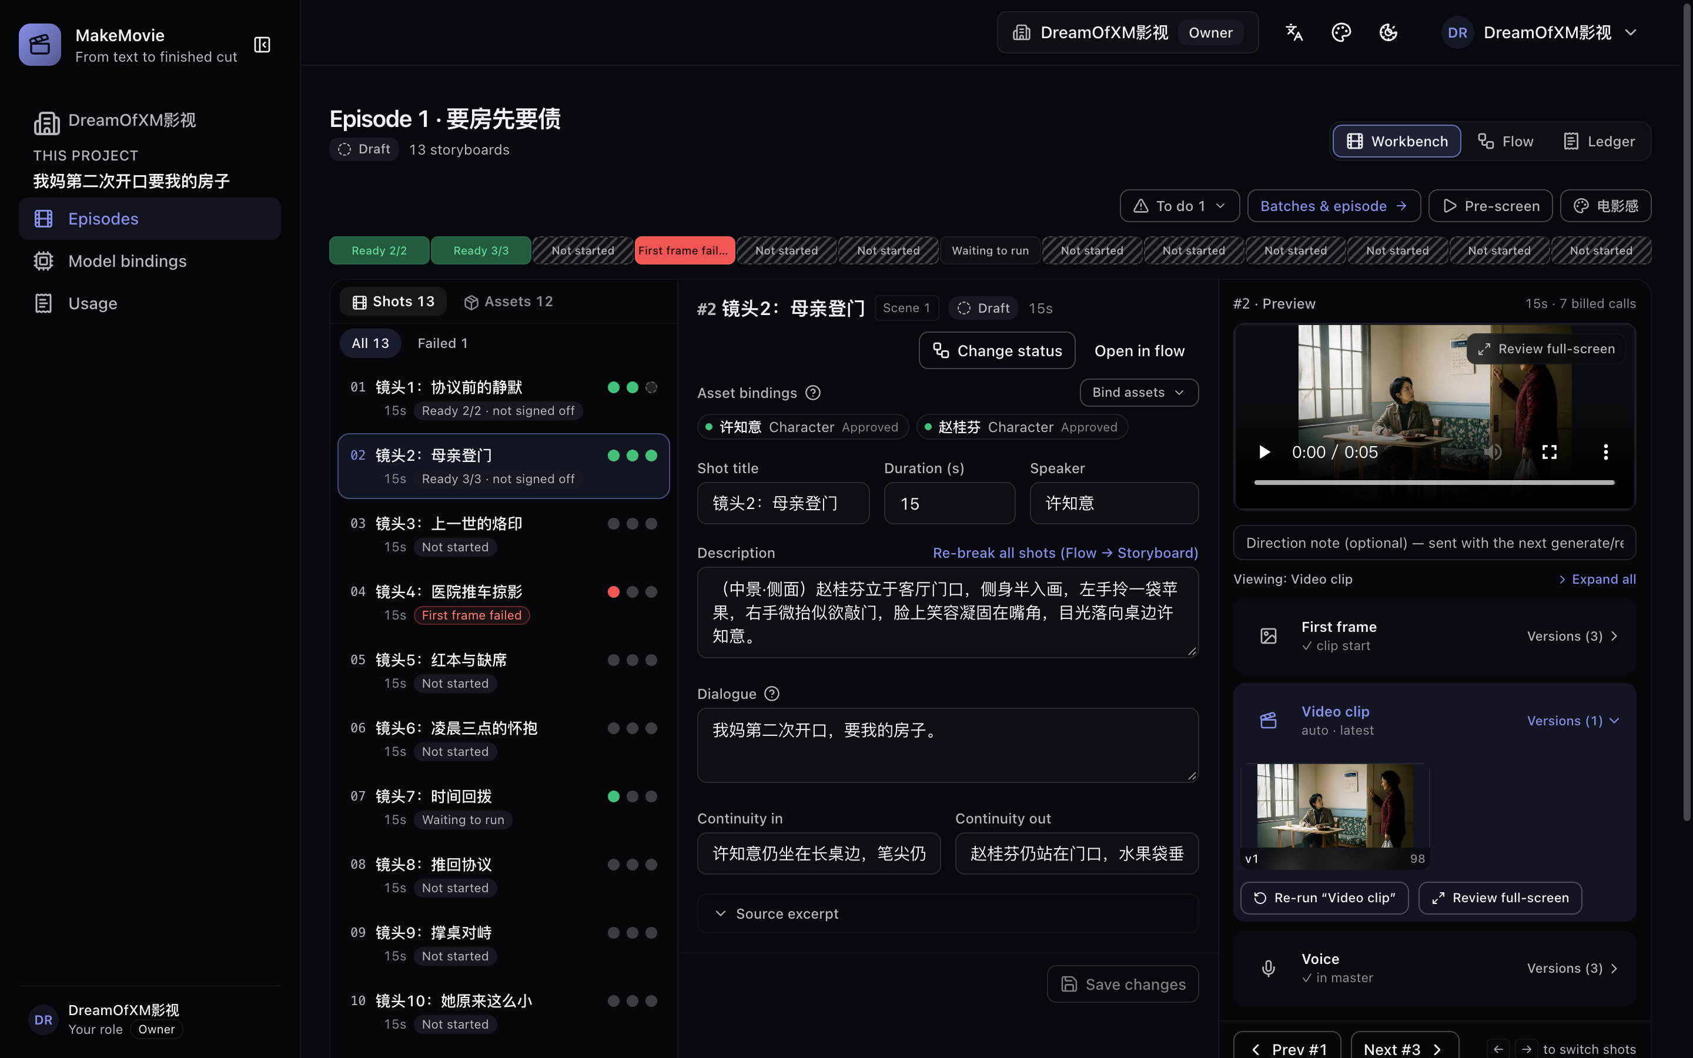The width and height of the screenshot is (1693, 1058).
Task: Select the Workbench view
Action: (x=1396, y=141)
